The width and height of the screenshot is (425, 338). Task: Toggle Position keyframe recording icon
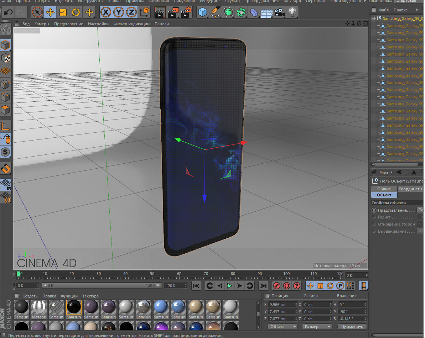tap(310, 286)
